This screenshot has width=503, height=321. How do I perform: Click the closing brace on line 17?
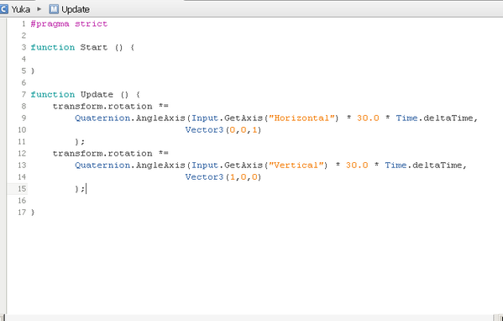[x=33, y=213]
